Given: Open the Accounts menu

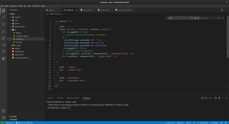Looking at the screenshot, I should [x=4, y=111].
